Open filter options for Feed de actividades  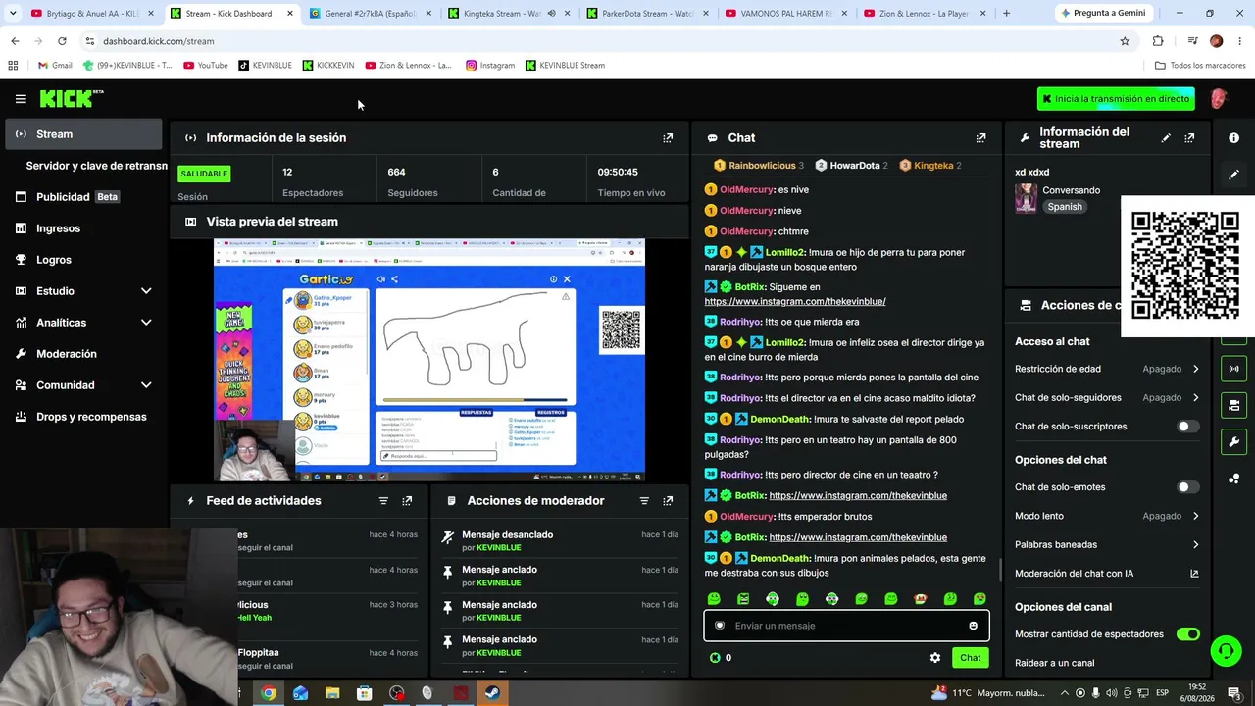pos(383,501)
